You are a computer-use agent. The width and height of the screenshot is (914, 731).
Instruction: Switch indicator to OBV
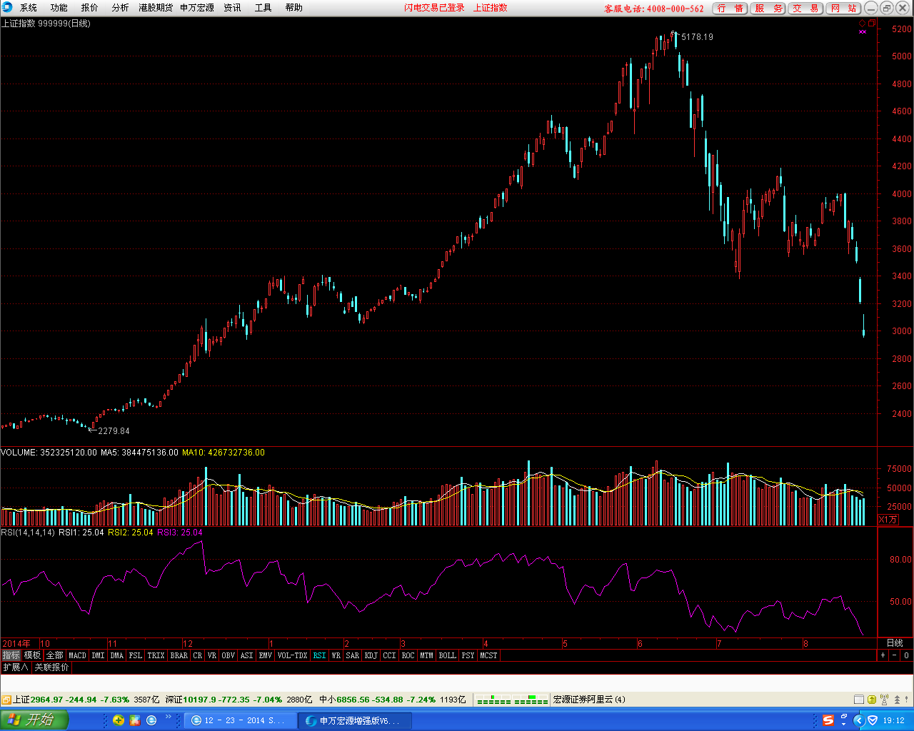point(228,655)
